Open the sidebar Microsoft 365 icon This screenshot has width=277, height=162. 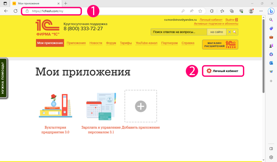tap(271, 54)
